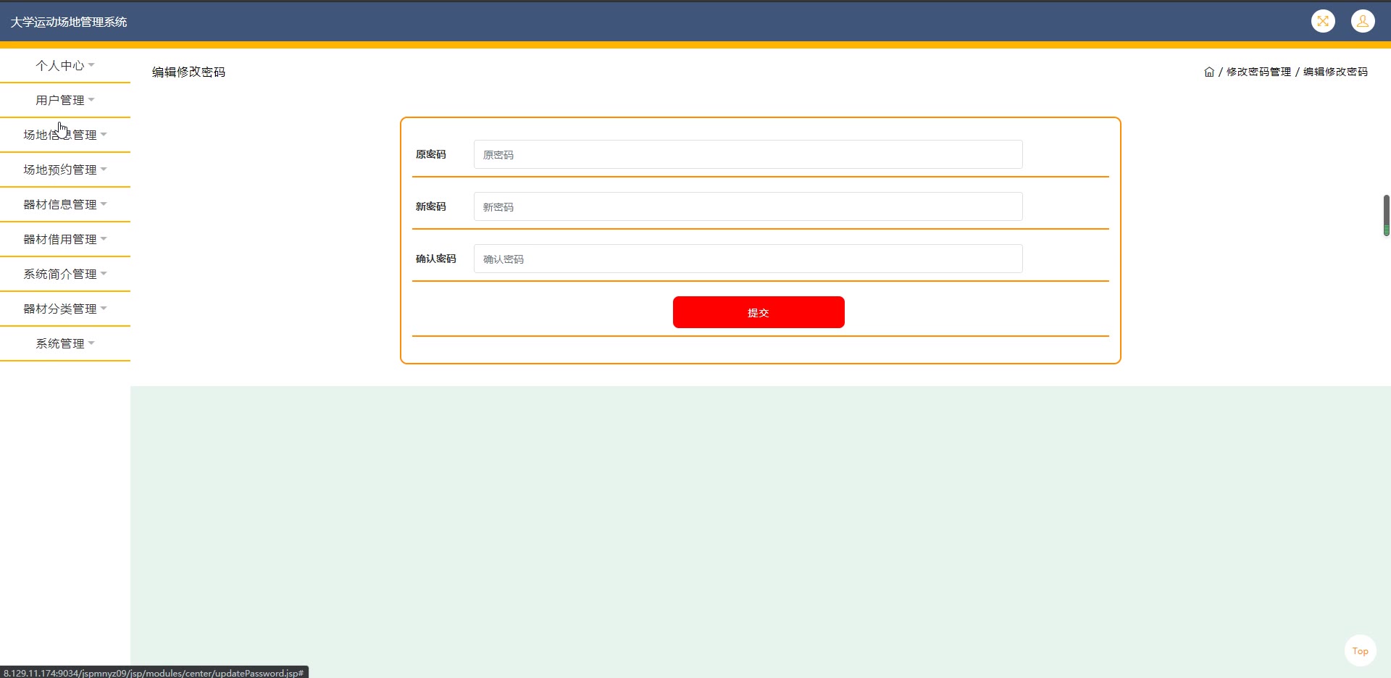This screenshot has width=1391, height=678.
Task: Click the Top back-to-top button
Action: click(1360, 650)
